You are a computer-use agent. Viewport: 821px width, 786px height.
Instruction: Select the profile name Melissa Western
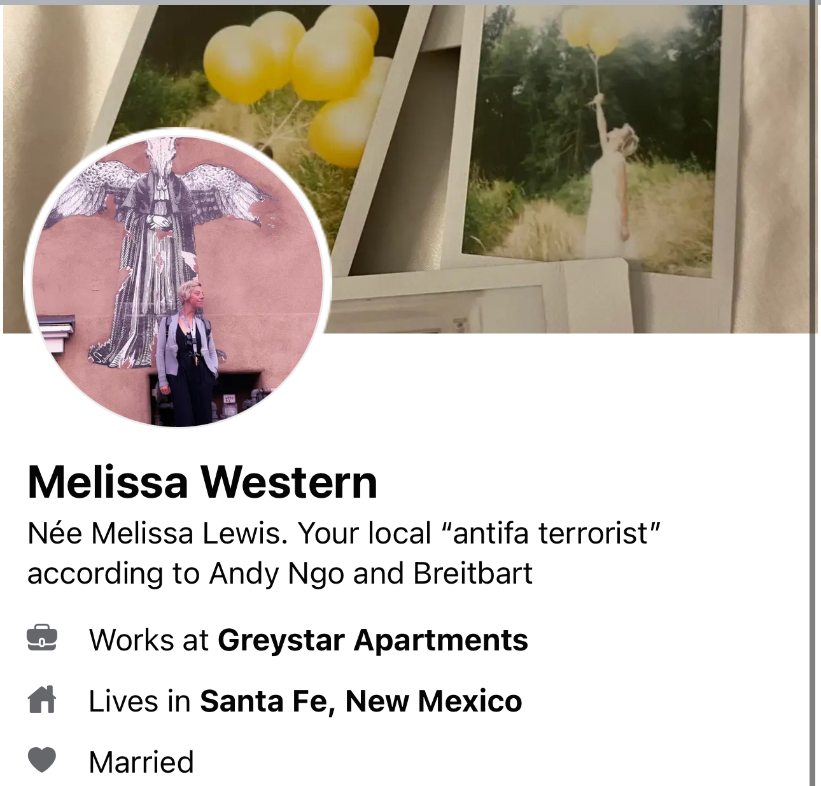pos(202,482)
